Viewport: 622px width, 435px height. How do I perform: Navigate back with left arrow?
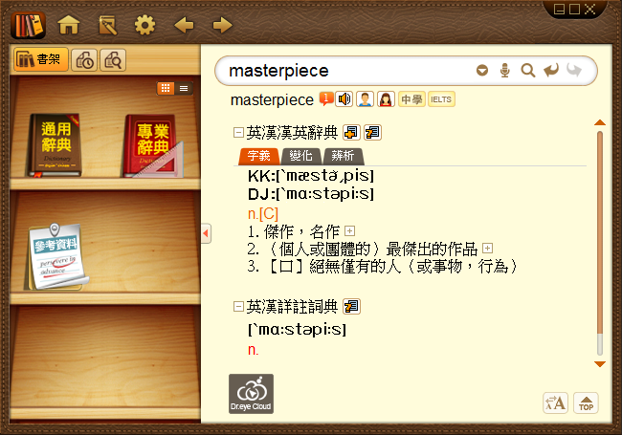point(184,26)
